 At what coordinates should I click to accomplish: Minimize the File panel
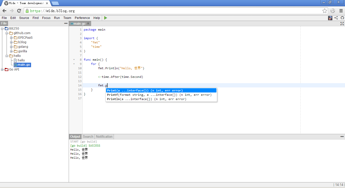(x=66, y=23)
